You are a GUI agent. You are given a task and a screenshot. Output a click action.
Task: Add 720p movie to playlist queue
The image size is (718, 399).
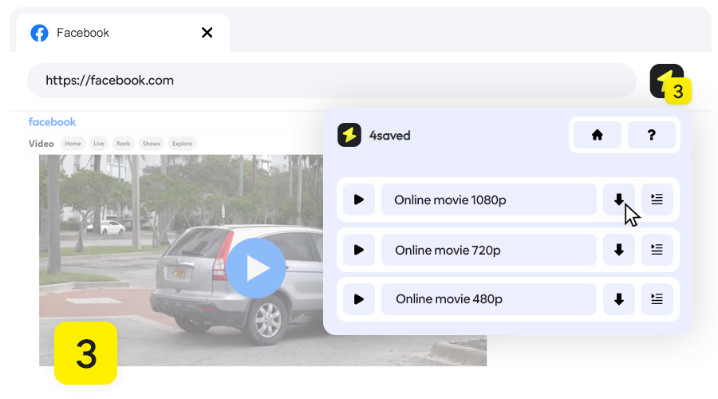click(657, 250)
